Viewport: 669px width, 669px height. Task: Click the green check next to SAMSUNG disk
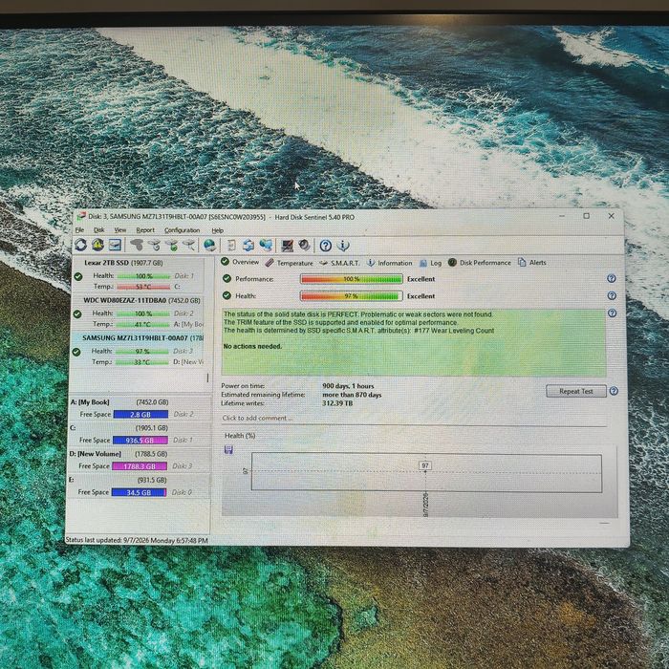(76, 352)
